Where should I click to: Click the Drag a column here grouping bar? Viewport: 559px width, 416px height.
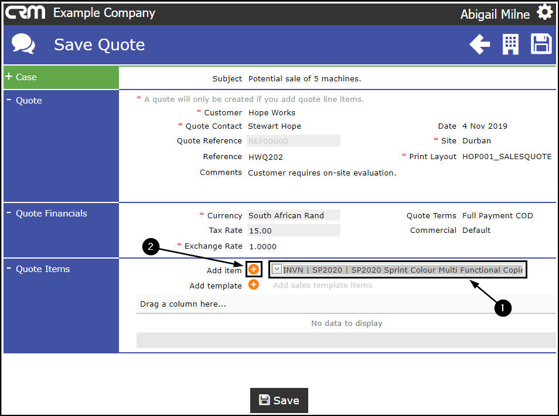[346, 304]
